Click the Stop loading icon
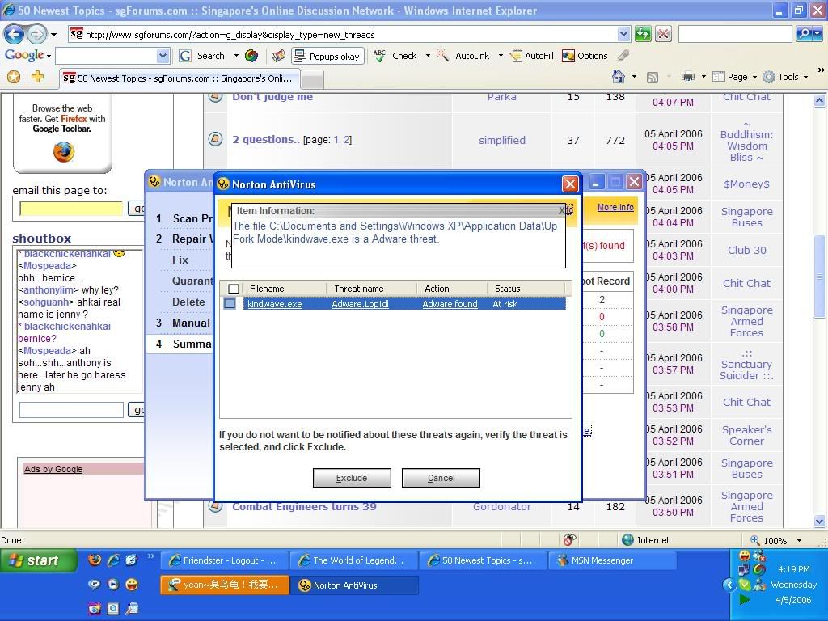828x621 pixels. (x=663, y=34)
